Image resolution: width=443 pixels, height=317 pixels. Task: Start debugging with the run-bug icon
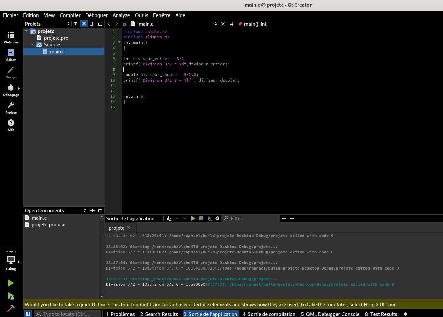[x=11, y=296]
